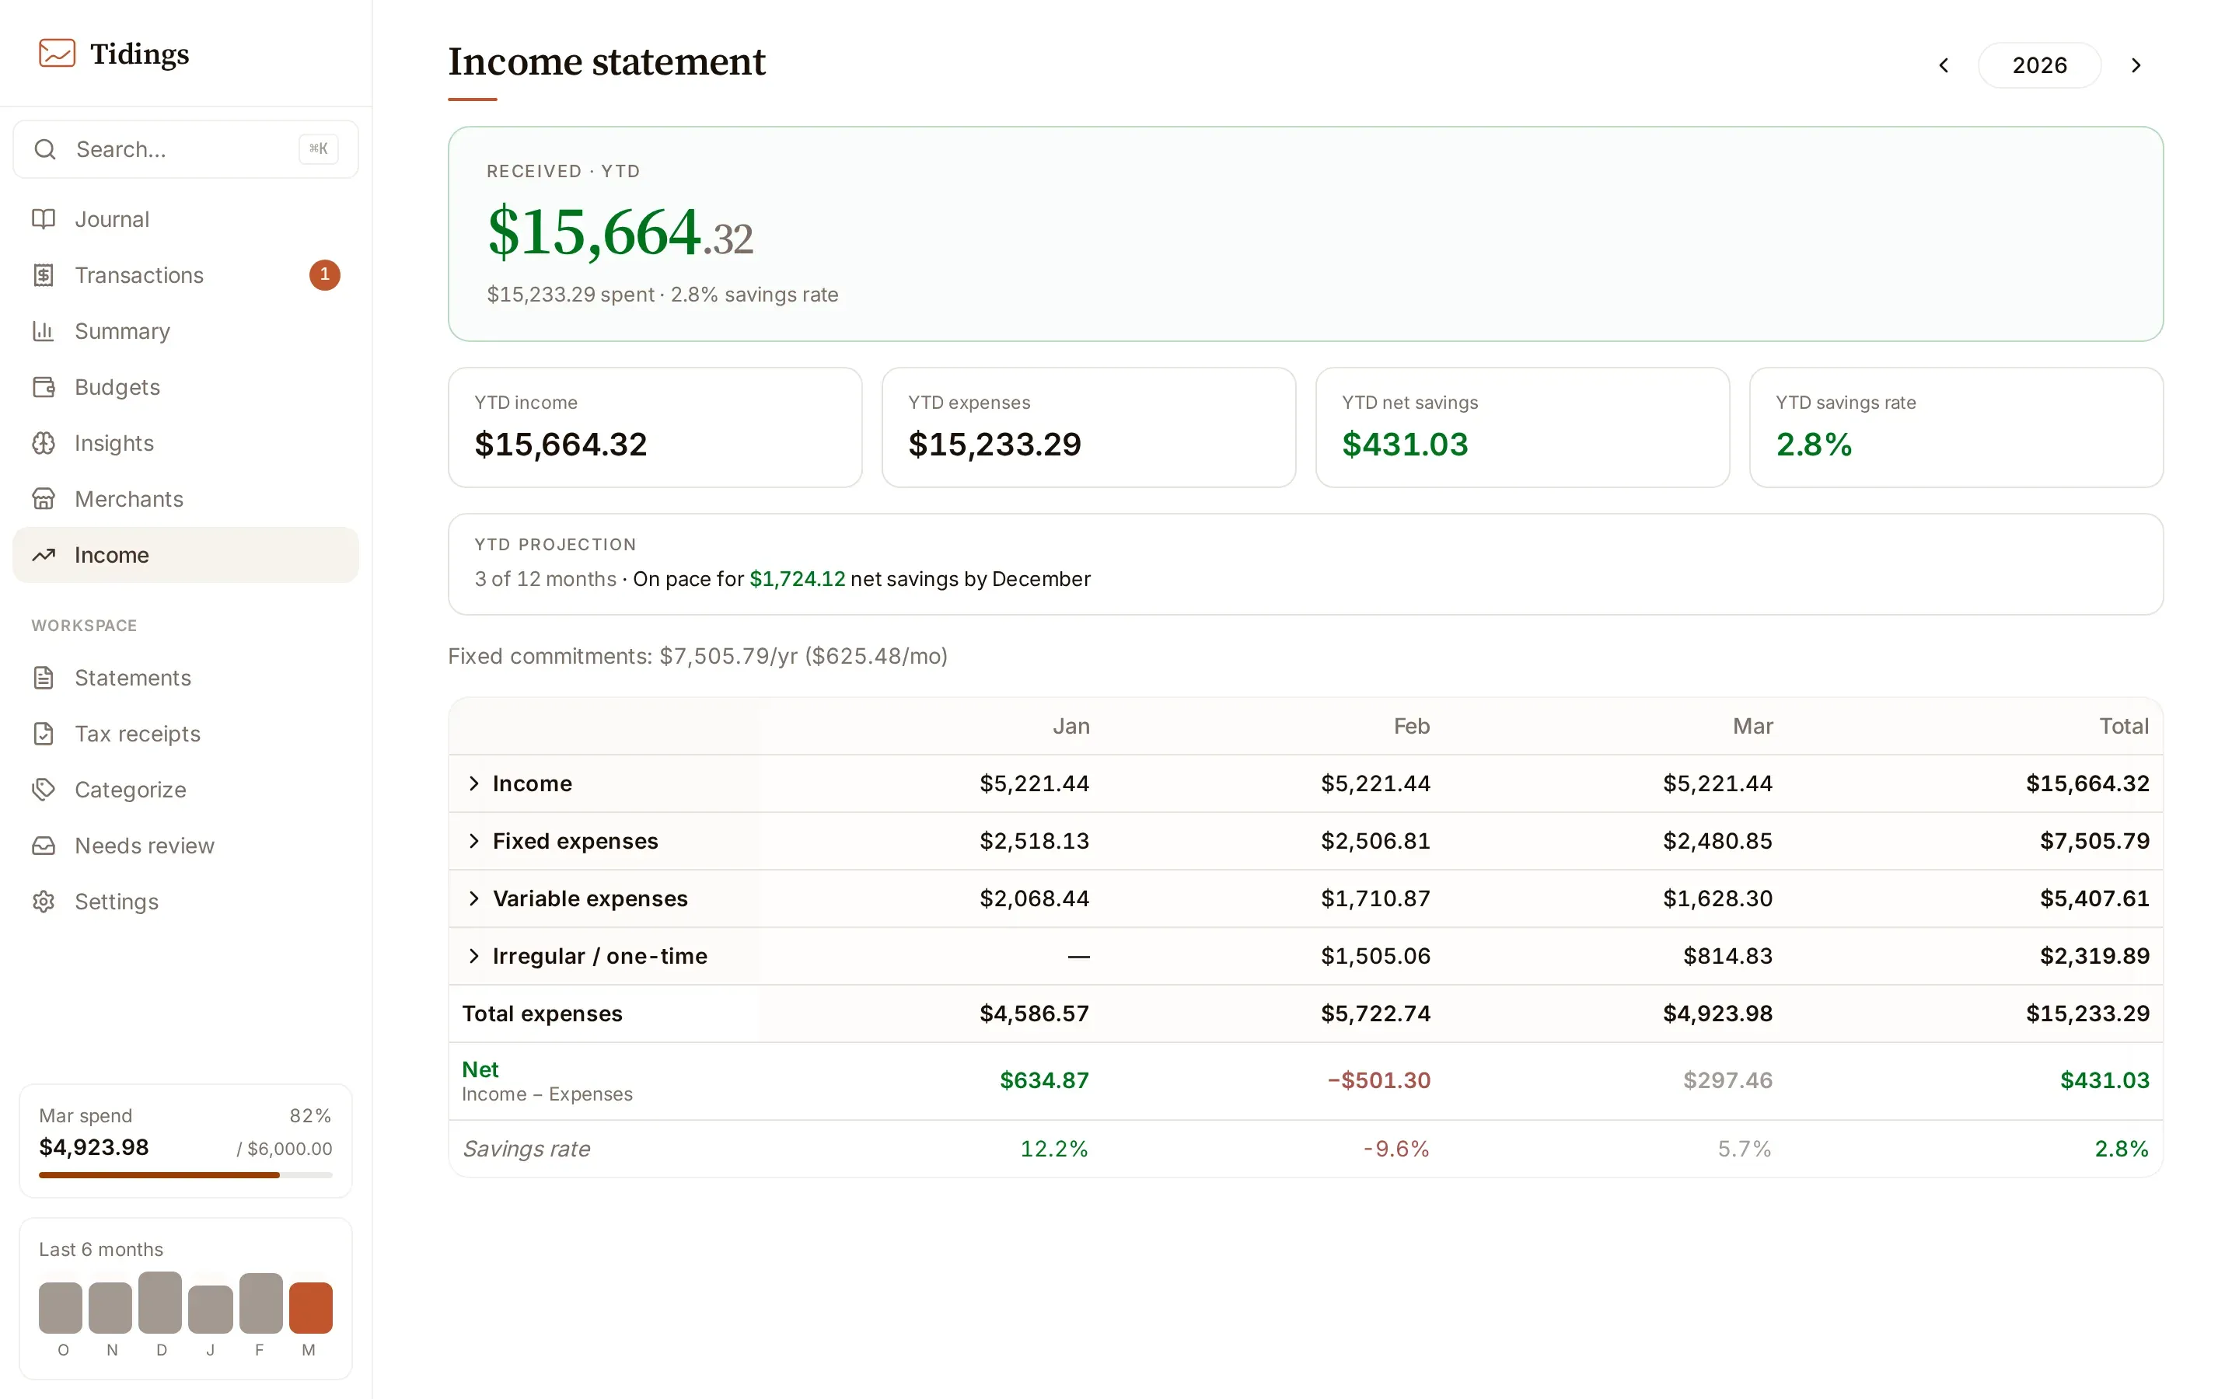
Task: Click the Merchants storefront icon
Action: click(x=44, y=499)
